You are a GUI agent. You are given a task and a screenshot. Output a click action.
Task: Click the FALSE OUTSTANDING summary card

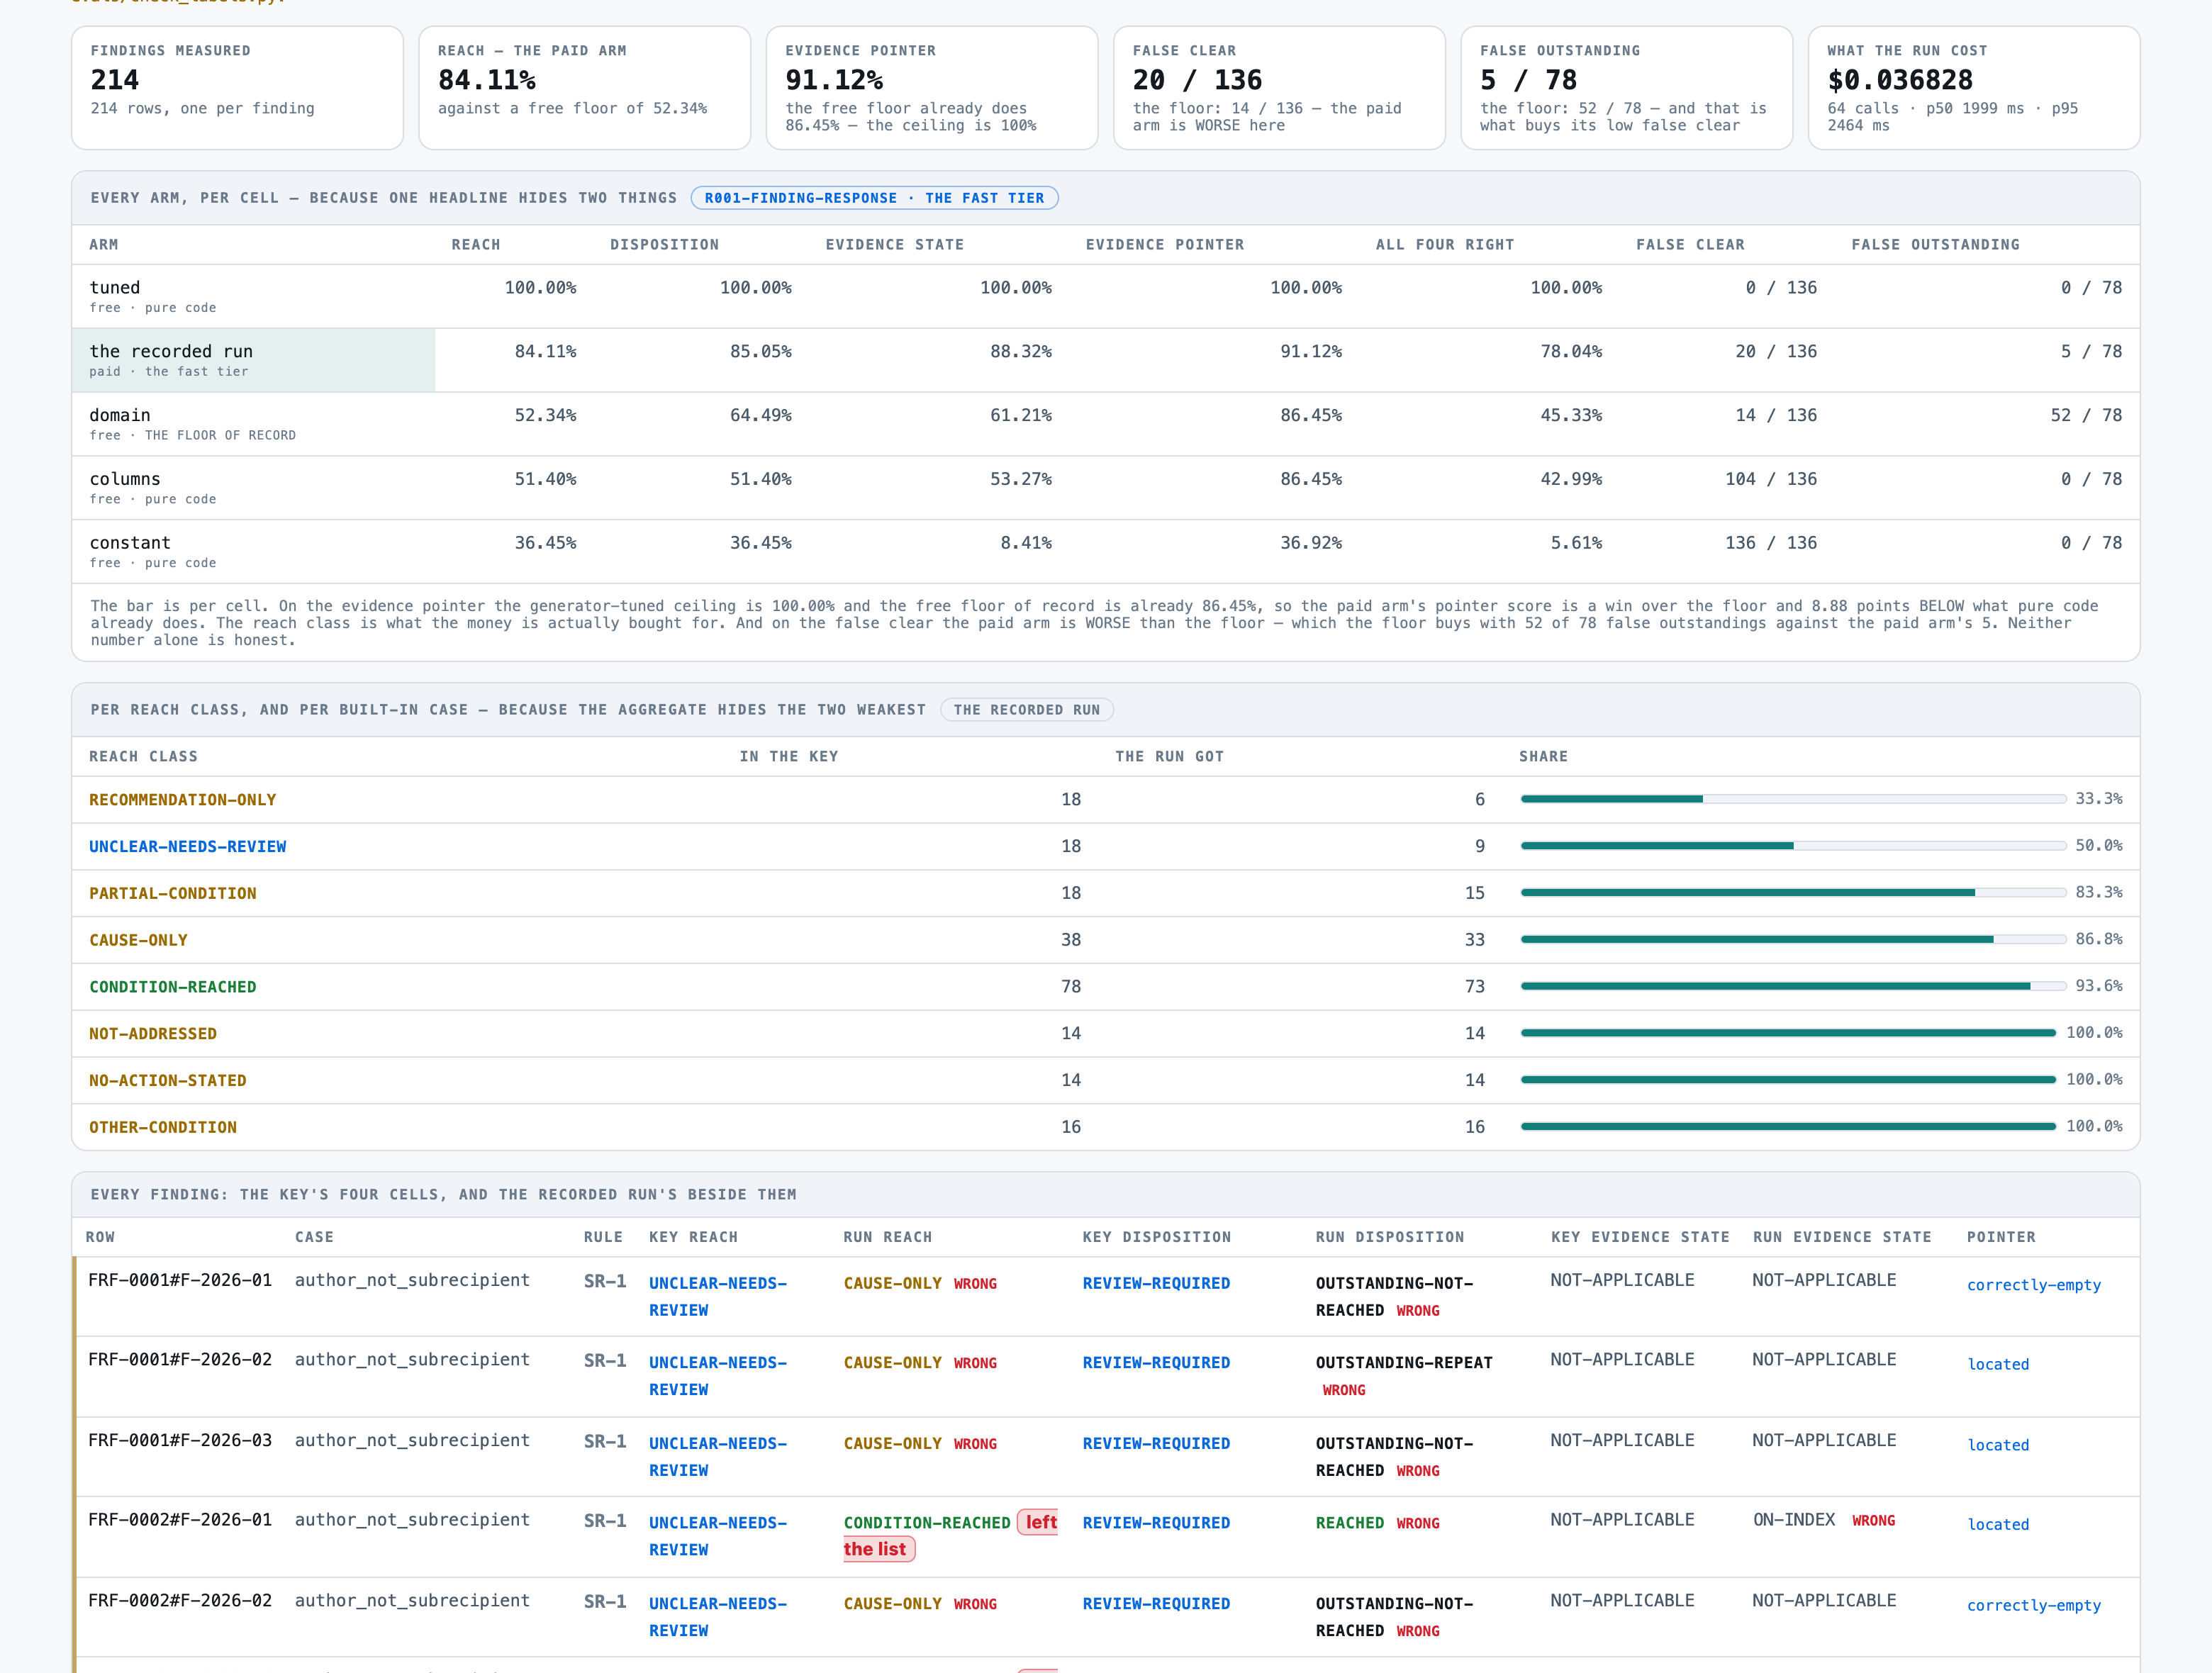tap(1626, 88)
